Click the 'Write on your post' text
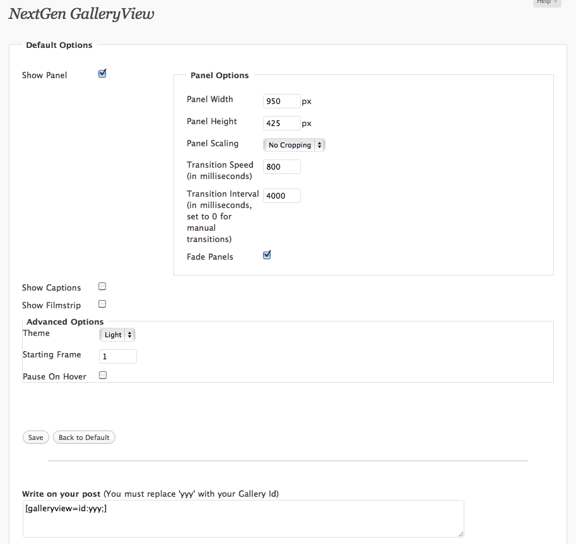Viewport: 576px width, 544px height. tap(61, 494)
